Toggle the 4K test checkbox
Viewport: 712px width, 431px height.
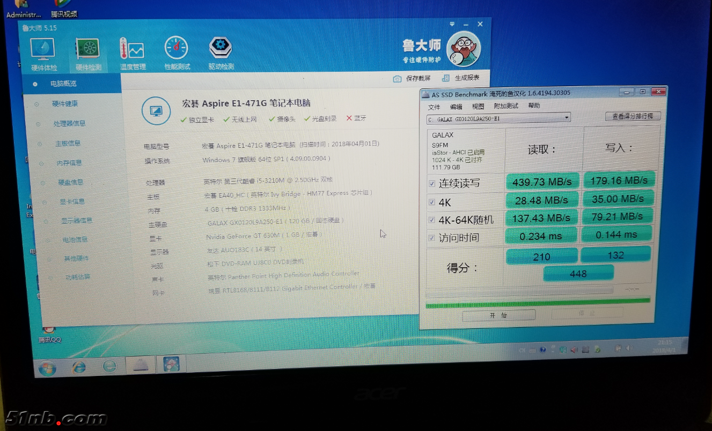(432, 202)
